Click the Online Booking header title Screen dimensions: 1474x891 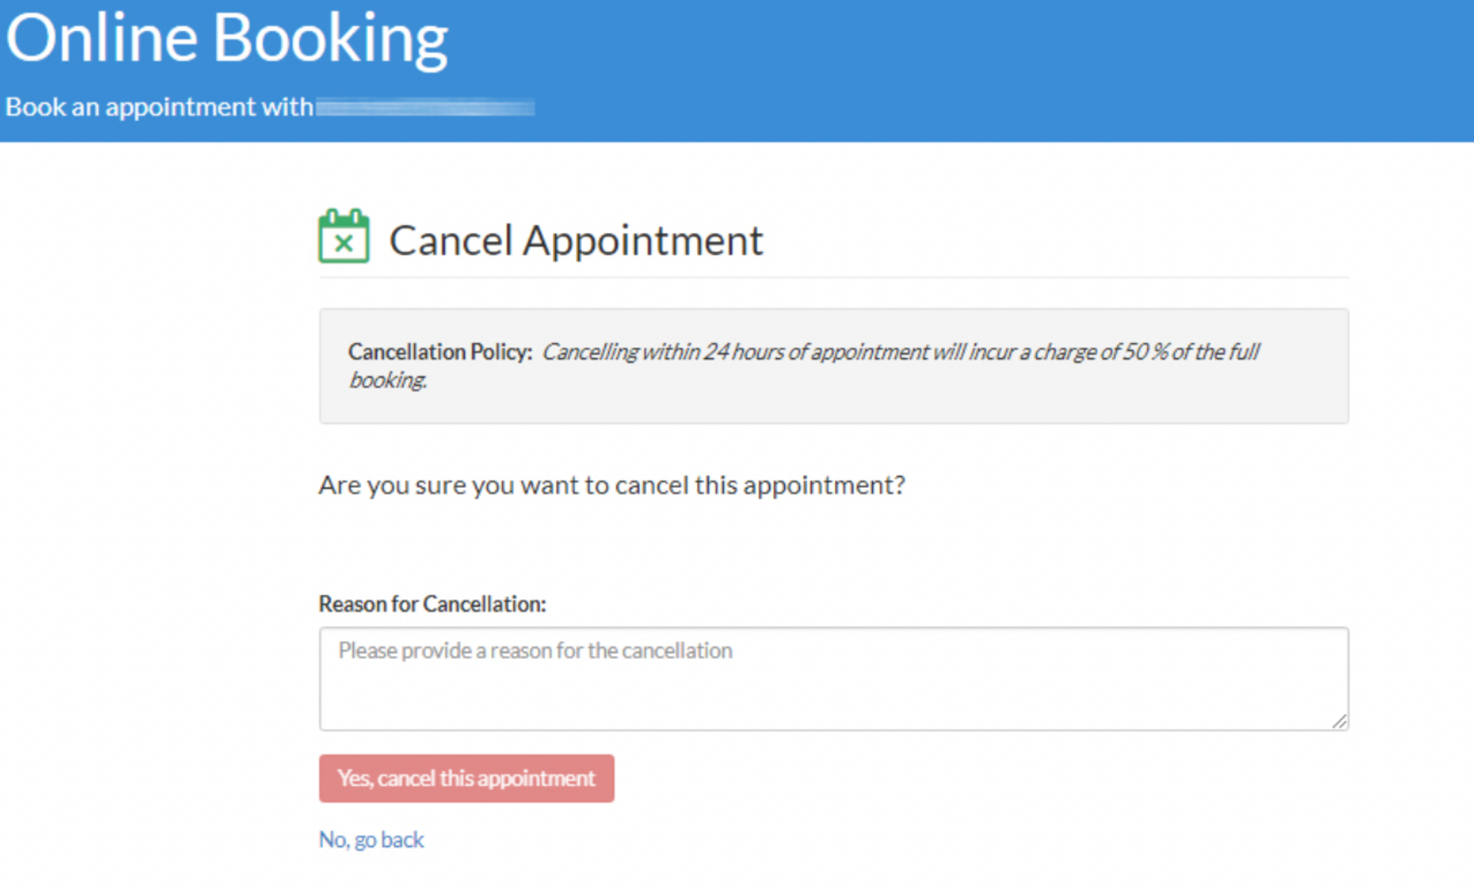coord(227,39)
